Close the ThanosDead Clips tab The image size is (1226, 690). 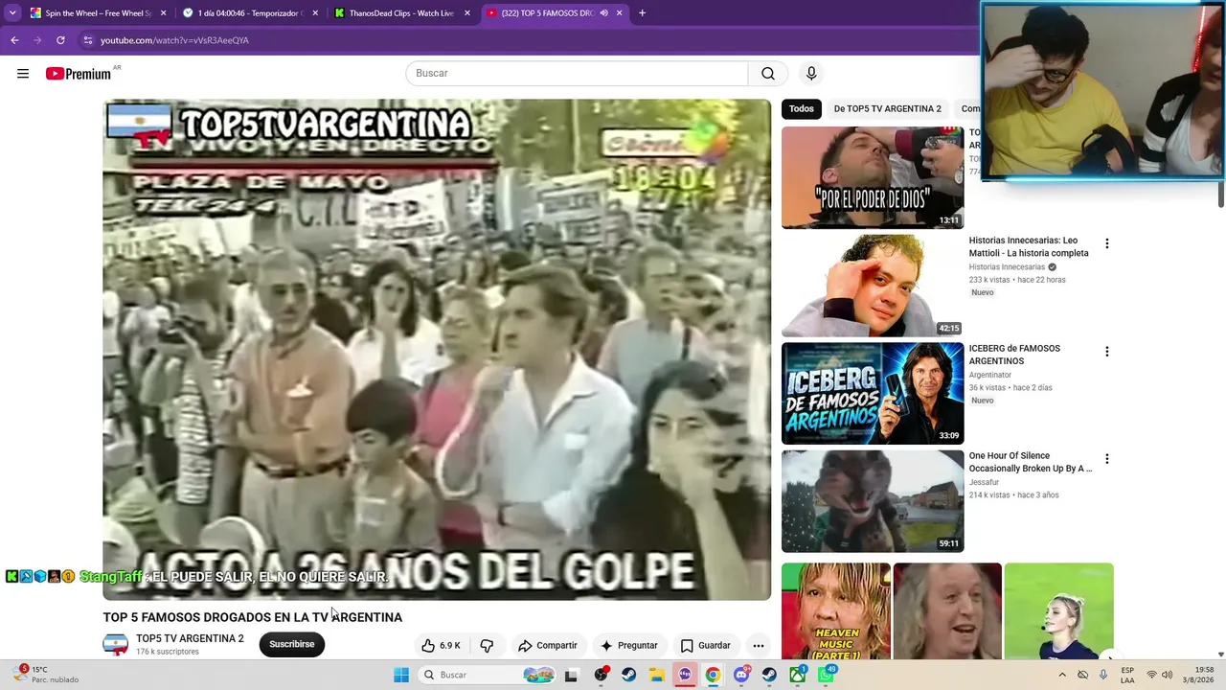(x=467, y=13)
